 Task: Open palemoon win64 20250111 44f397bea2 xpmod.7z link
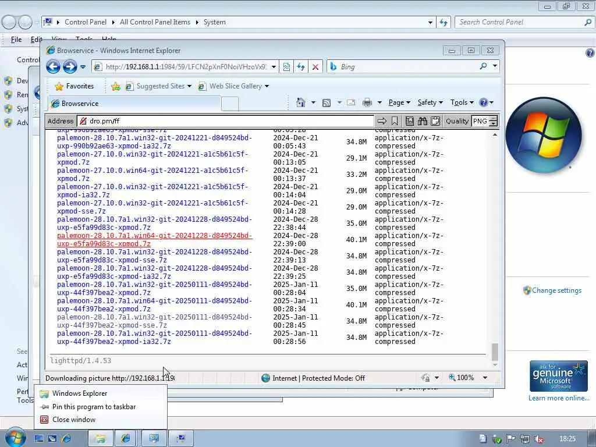click(x=154, y=305)
